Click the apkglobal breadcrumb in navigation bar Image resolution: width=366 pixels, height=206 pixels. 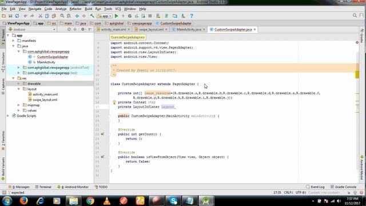(114, 23)
